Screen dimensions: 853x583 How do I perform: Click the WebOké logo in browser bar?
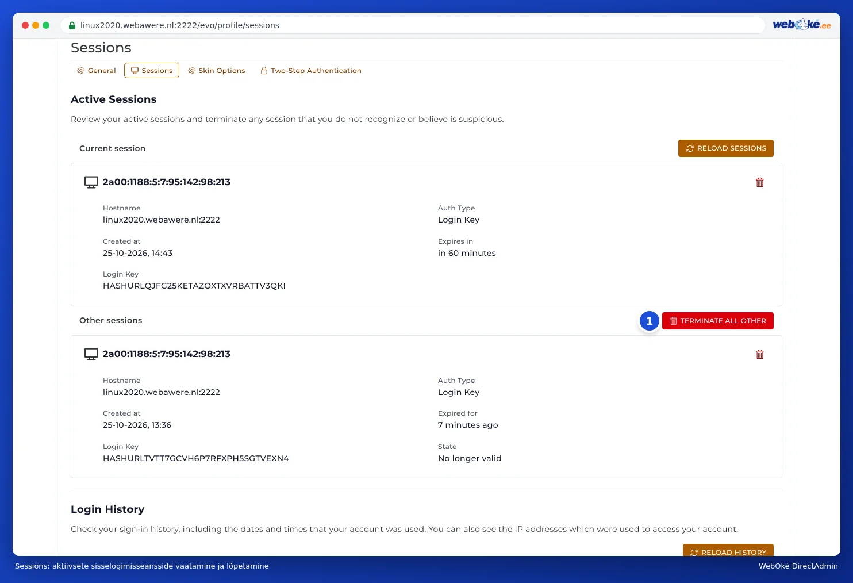[801, 25]
